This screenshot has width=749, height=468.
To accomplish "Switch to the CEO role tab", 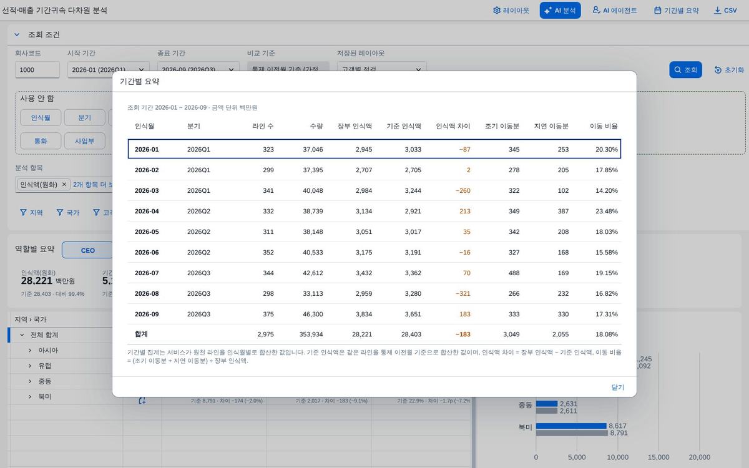I will (88, 250).
